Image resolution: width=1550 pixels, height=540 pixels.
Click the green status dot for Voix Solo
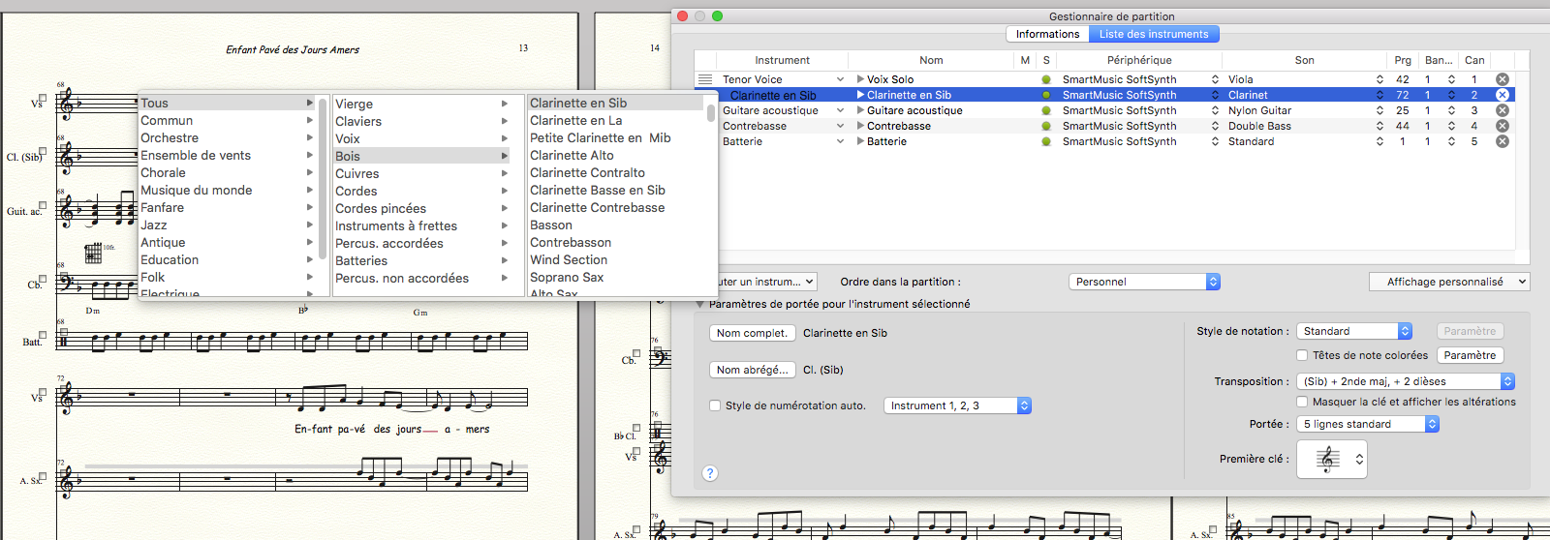tap(1046, 79)
